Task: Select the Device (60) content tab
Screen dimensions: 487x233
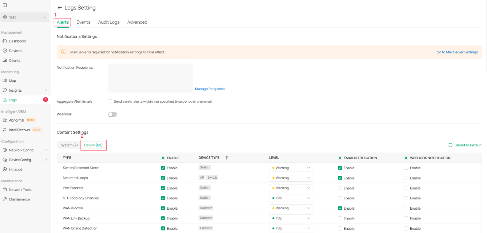Action: [93, 145]
